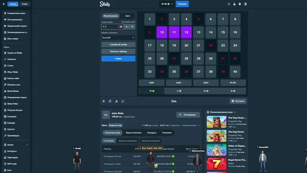Expand Аналитика игры dropdown

(190, 125)
